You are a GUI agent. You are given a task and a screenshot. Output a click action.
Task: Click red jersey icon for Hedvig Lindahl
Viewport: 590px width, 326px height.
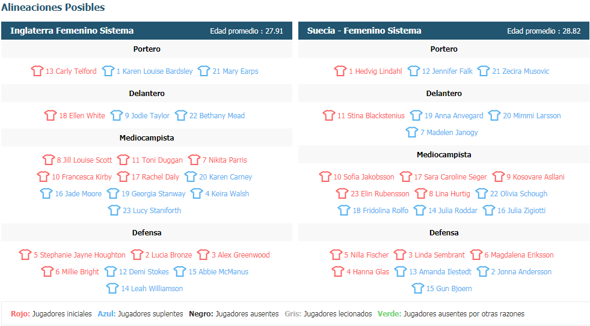[x=340, y=71]
